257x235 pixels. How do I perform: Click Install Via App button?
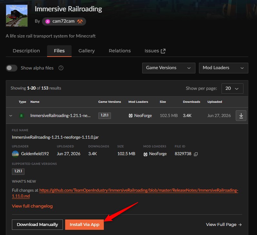click(84, 224)
